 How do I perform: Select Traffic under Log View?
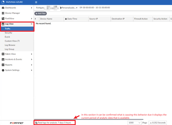pos(17,29)
